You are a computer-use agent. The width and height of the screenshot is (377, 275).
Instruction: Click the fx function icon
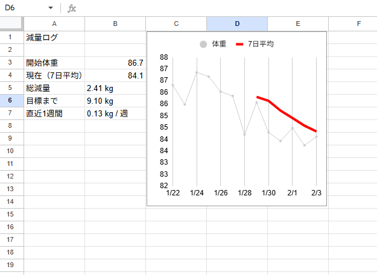pyautogui.click(x=72, y=8)
